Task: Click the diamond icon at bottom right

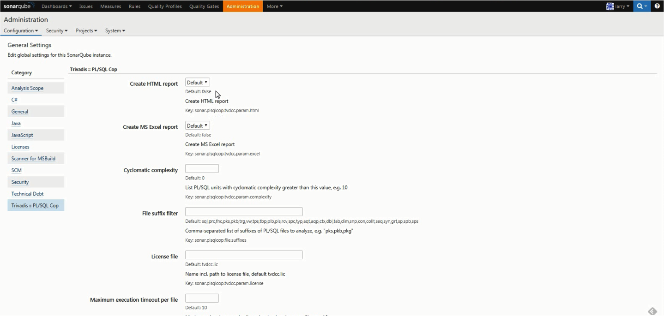Action: [652, 311]
